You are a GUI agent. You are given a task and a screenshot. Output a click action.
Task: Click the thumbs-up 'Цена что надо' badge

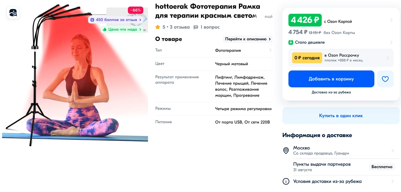pos(122,29)
